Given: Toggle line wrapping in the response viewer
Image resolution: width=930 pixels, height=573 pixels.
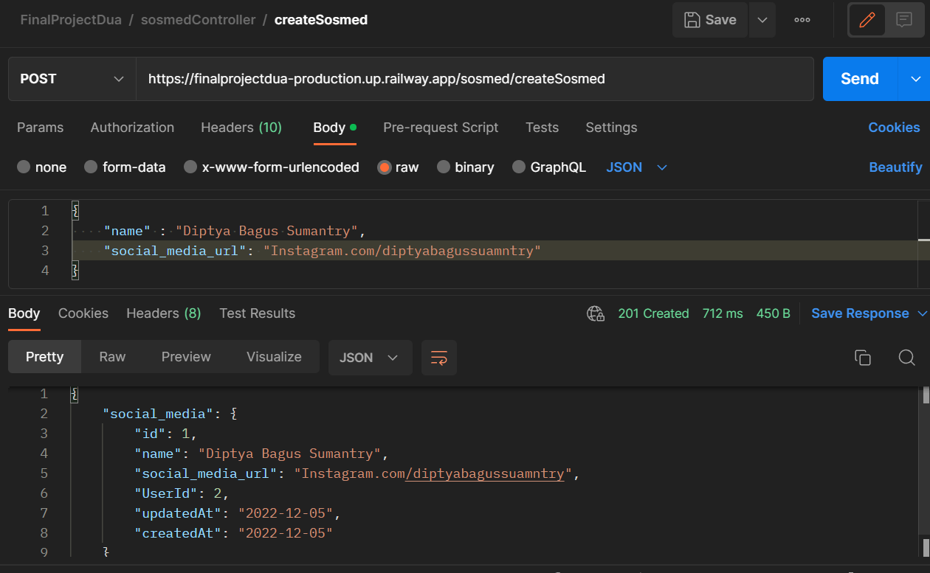Looking at the screenshot, I should click(438, 357).
